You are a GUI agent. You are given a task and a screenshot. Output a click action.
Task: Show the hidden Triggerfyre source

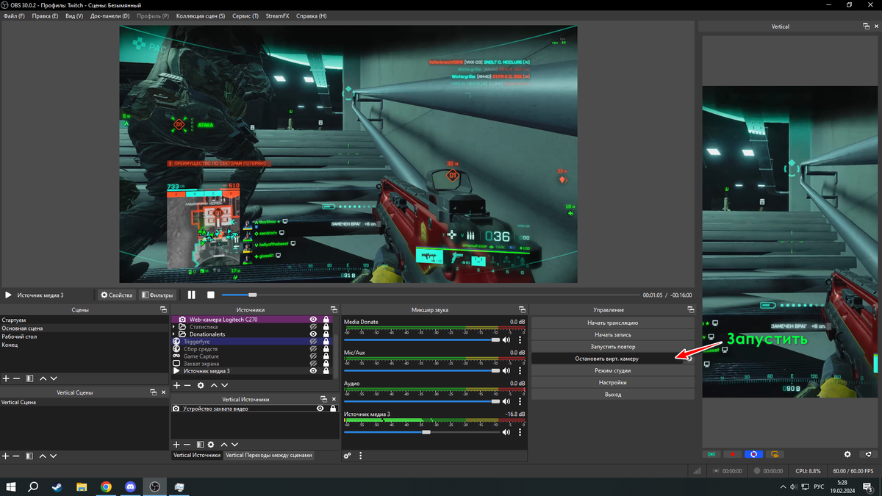313,342
